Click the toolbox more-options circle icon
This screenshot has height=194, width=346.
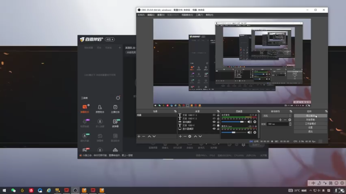tap(118, 98)
